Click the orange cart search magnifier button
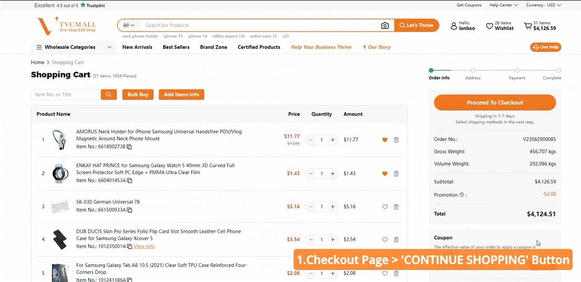This screenshot has height=282, width=581. click(x=109, y=94)
